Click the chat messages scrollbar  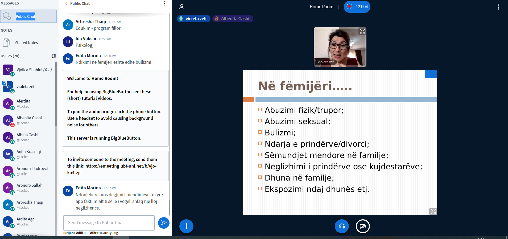170,106
